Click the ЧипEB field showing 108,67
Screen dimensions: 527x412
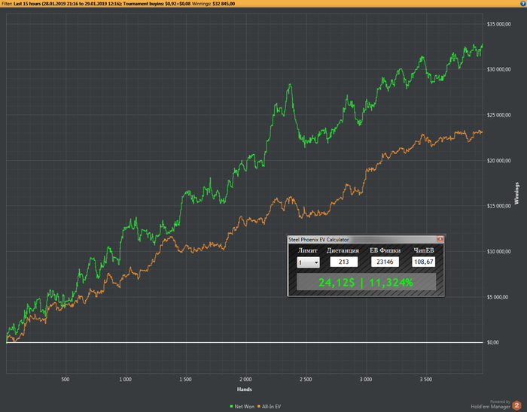(x=423, y=262)
